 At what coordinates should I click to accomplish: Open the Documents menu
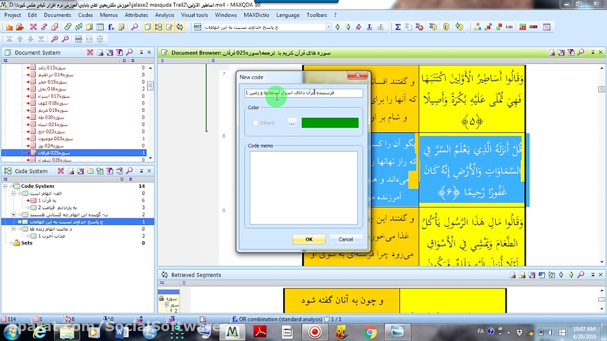[57, 15]
